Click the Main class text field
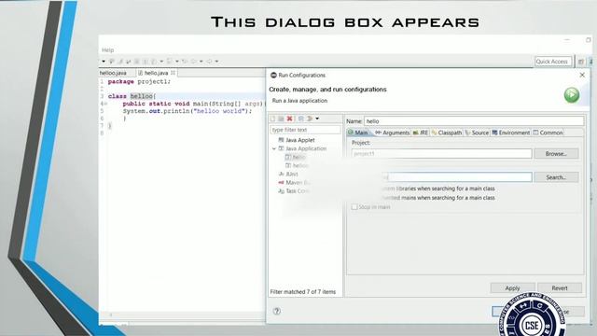Viewport: 597px width, 336px height. [441, 177]
